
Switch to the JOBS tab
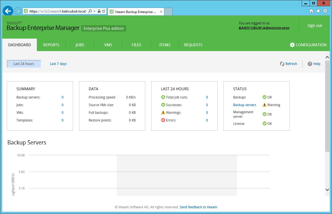click(80, 45)
